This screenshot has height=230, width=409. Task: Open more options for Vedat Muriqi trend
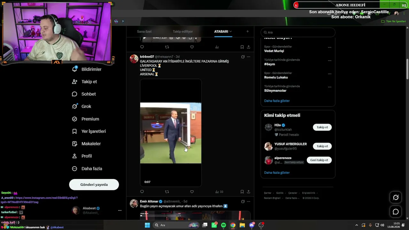tap(329, 48)
